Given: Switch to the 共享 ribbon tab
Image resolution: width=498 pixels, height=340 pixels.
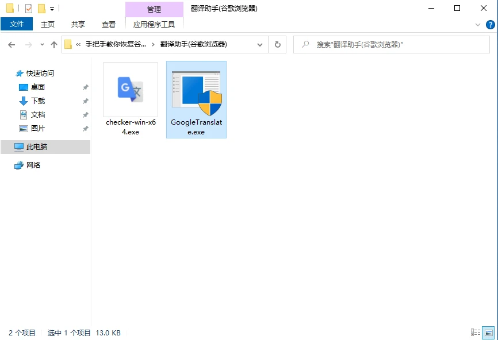Looking at the screenshot, I should coord(78,25).
